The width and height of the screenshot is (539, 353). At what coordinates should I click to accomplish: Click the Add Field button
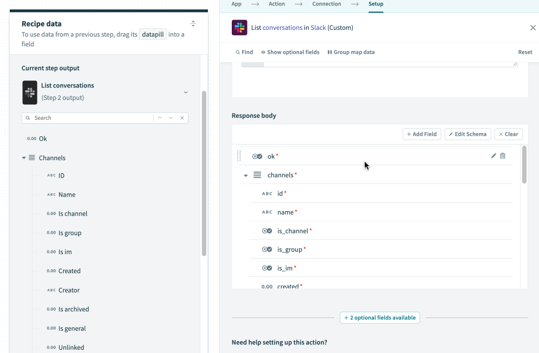tap(422, 134)
